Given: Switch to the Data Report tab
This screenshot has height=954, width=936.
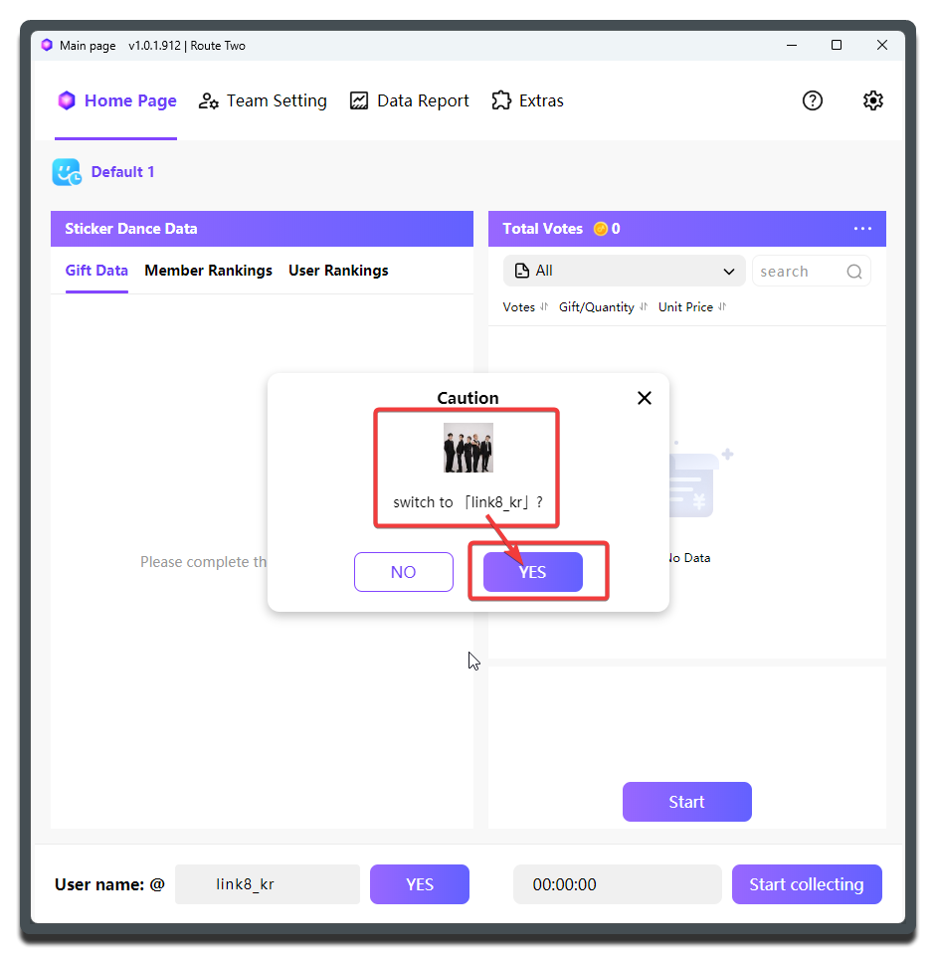Looking at the screenshot, I should [x=410, y=100].
